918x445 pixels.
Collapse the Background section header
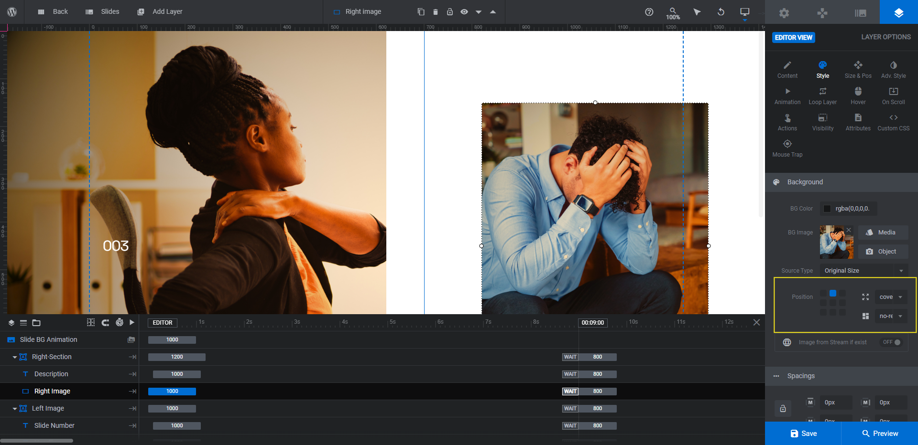[841, 182]
